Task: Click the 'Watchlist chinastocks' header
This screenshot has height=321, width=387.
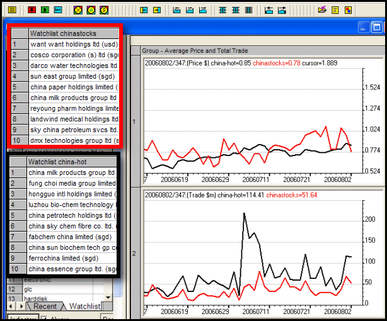Action: tap(74, 33)
